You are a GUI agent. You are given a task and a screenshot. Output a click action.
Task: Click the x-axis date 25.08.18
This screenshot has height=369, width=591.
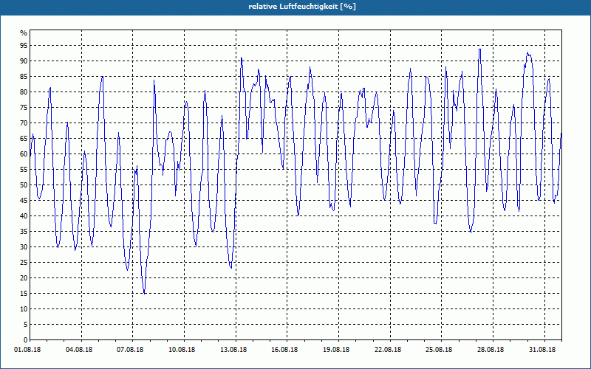pos(440,350)
